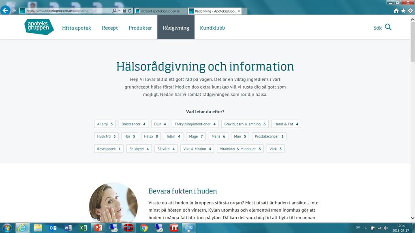Click the browser Back arrow button
This screenshot has height=233, width=415.
[5, 11]
